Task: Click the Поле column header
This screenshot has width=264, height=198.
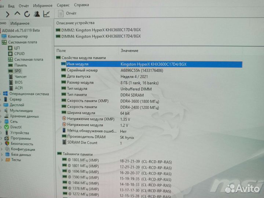Action: tap(61, 51)
